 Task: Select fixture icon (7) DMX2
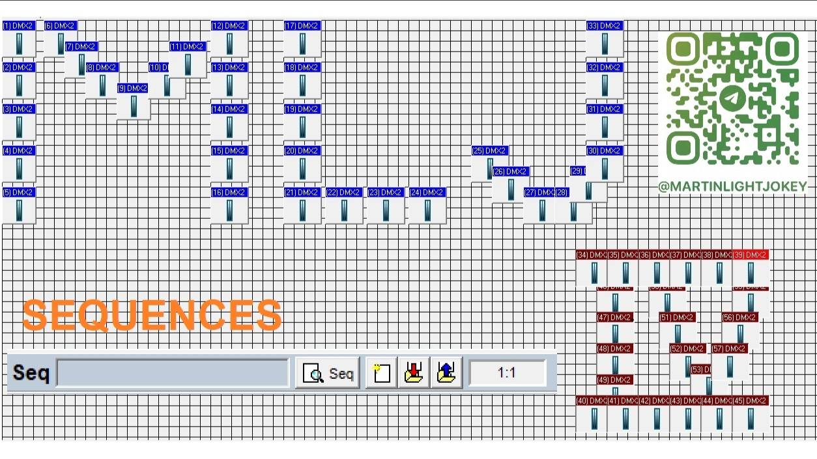point(81,60)
